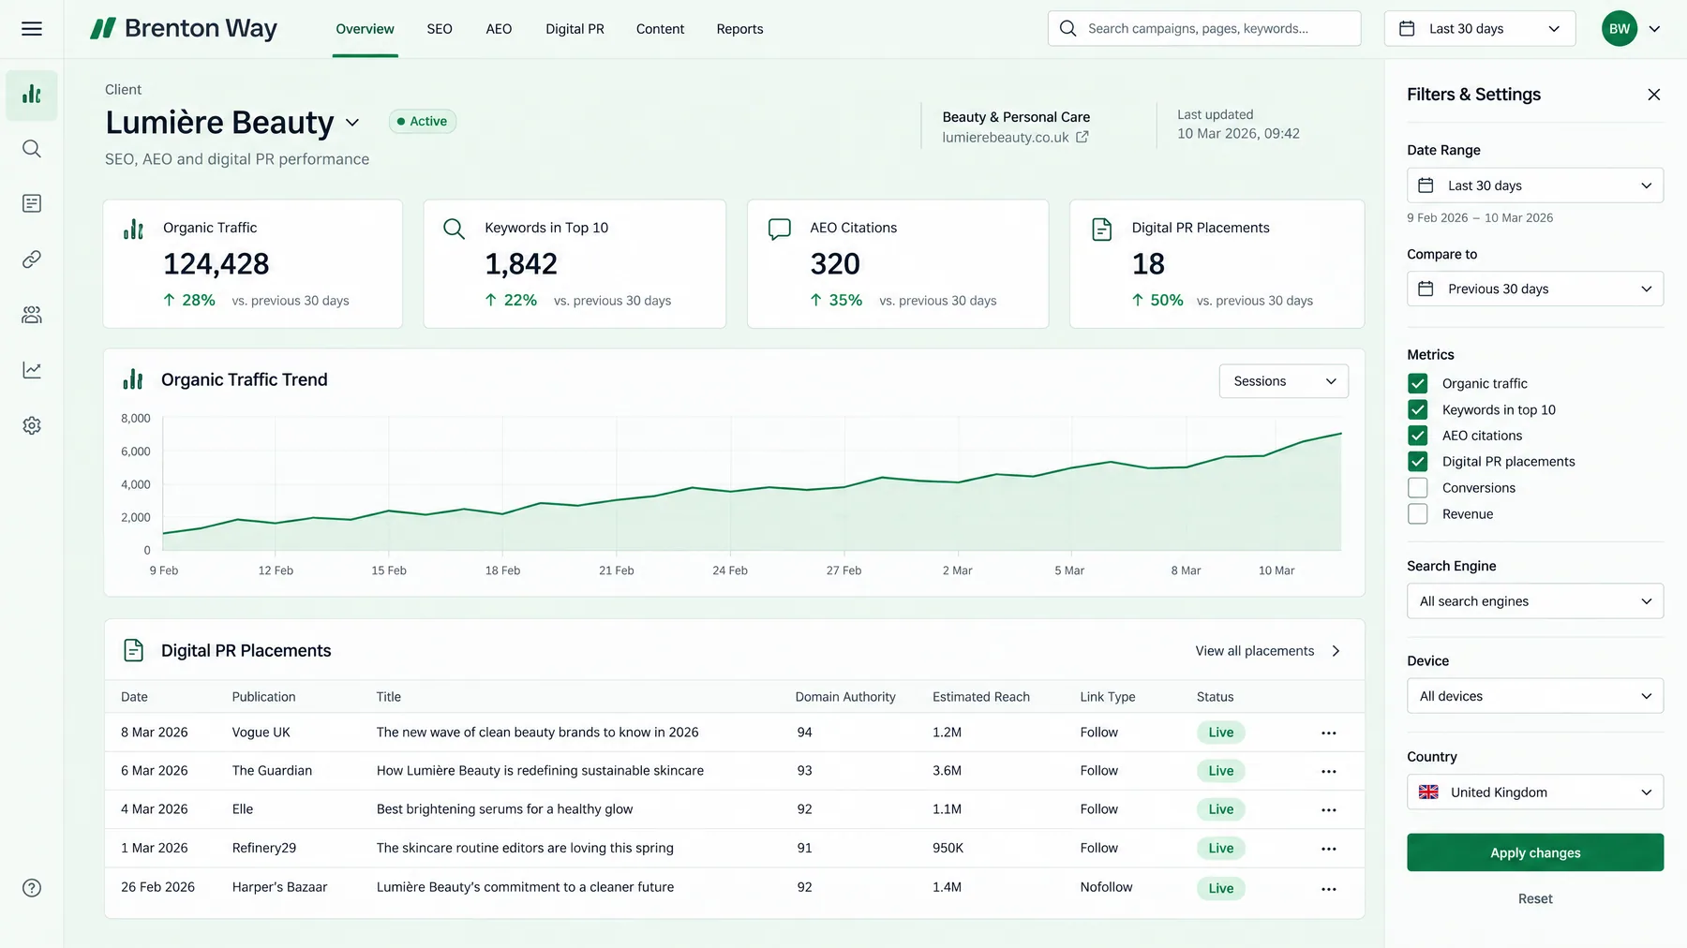Switch to the Digital PR tab
1687x948 pixels.
(x=575, y=29)
